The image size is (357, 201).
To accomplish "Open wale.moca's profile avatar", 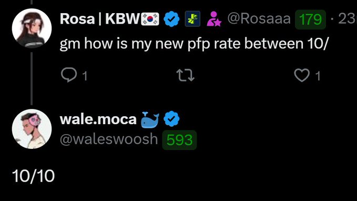I will (x=32, y=129).
